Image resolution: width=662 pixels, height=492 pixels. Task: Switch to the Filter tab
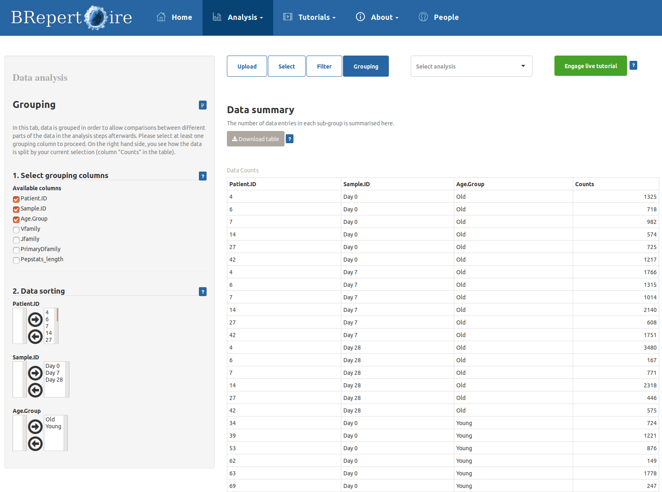[324, 66]
